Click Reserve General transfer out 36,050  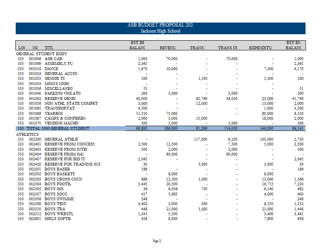232,98
